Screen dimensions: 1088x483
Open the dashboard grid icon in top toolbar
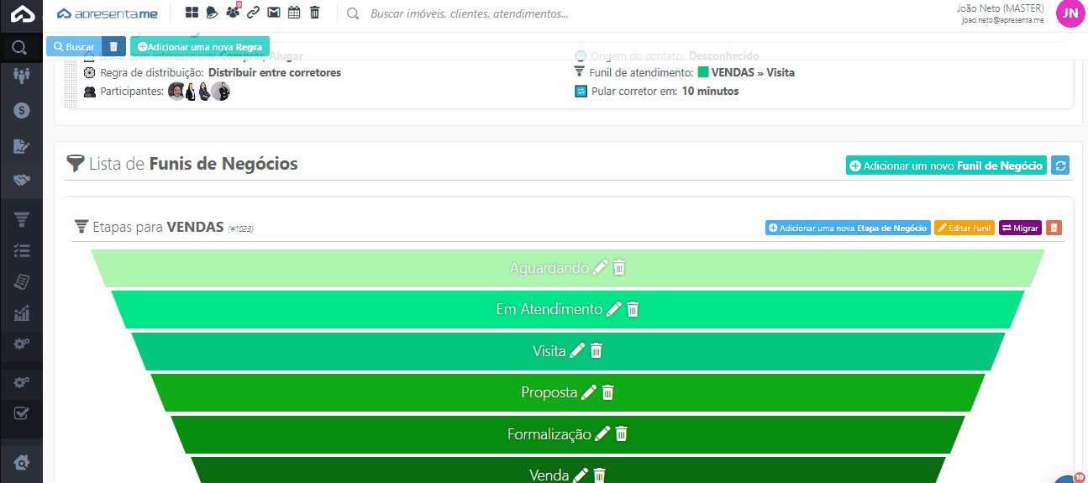coord(192,13)
